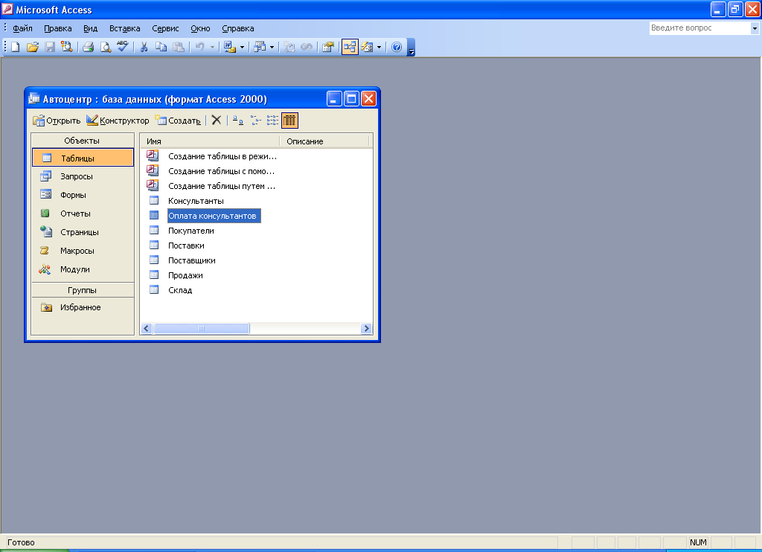Switch to Details view
The image size is (762, 552).
[x=289, y=121]
